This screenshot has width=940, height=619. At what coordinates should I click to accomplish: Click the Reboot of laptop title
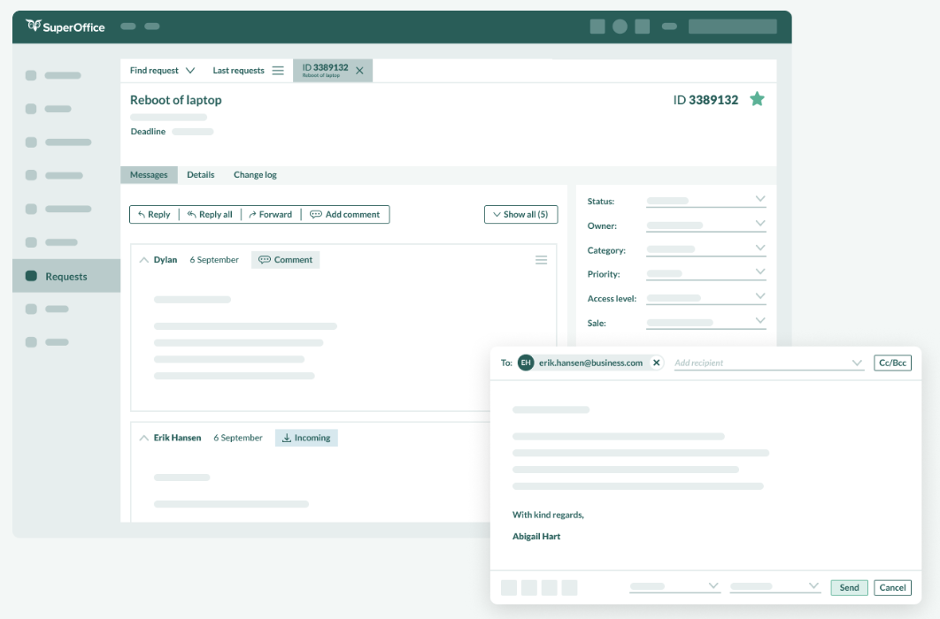[175, 100]
